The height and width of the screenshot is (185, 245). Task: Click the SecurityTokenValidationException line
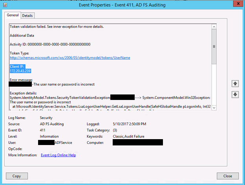pos(110,98)
